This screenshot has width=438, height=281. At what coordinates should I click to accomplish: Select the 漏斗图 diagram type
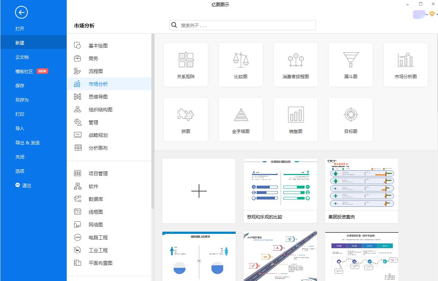350,65
